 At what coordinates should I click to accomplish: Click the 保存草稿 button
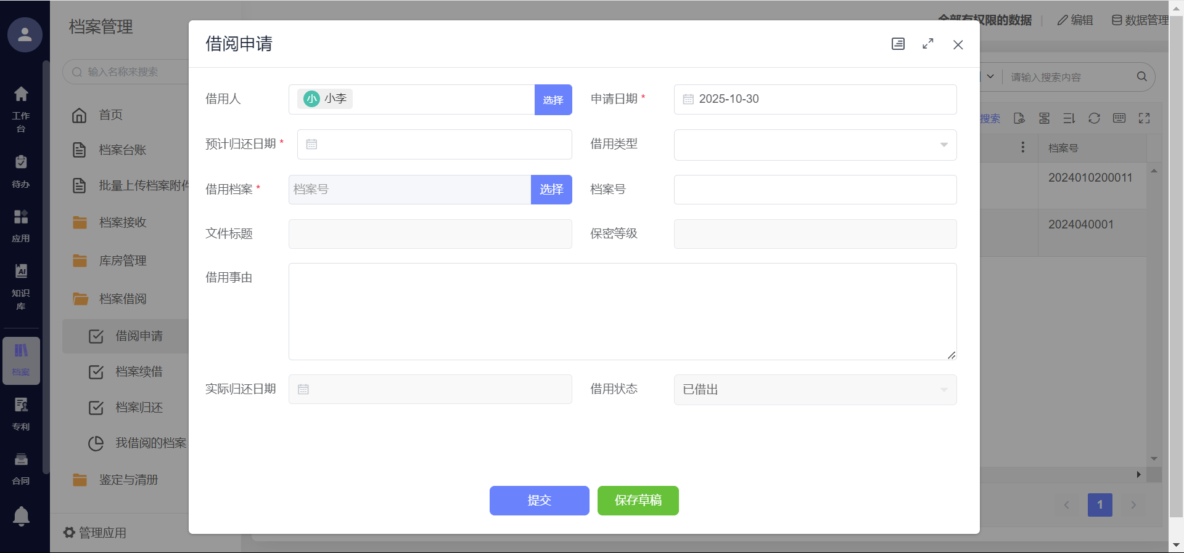pos(638,500)
